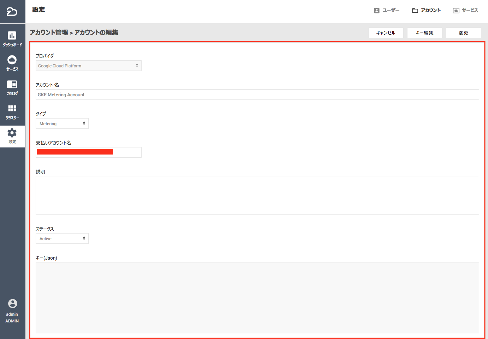Select the Settings (設定) gear icon
The height and width of the screenshot is (339, 488).
pyautogui.click(x=12, y=133)
